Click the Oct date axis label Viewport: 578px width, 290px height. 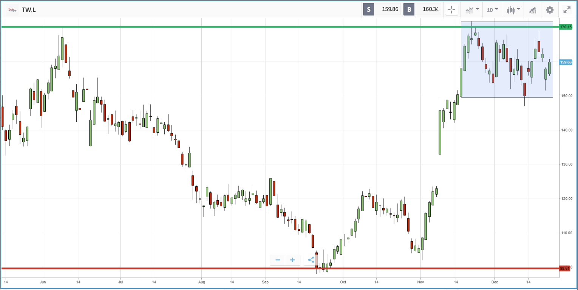tap(343, 282)
